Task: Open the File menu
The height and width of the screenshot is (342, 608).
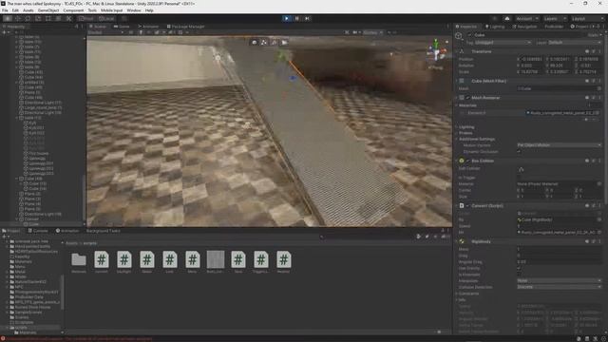Action: pos(5,10)
